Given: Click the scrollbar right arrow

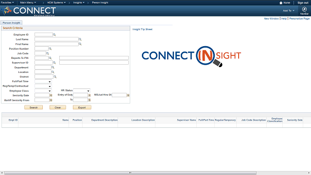Looking at the screenshot, I should pyautogui.click(x=309, y=173).
